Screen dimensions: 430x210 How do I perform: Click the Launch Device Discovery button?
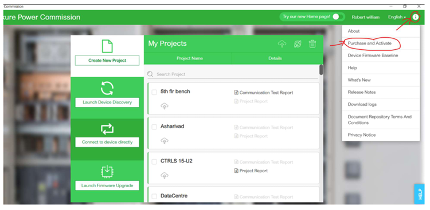click(x=107, y=102)
